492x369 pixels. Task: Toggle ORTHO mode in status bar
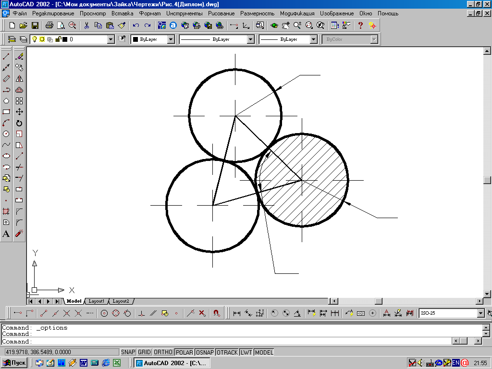163,352
